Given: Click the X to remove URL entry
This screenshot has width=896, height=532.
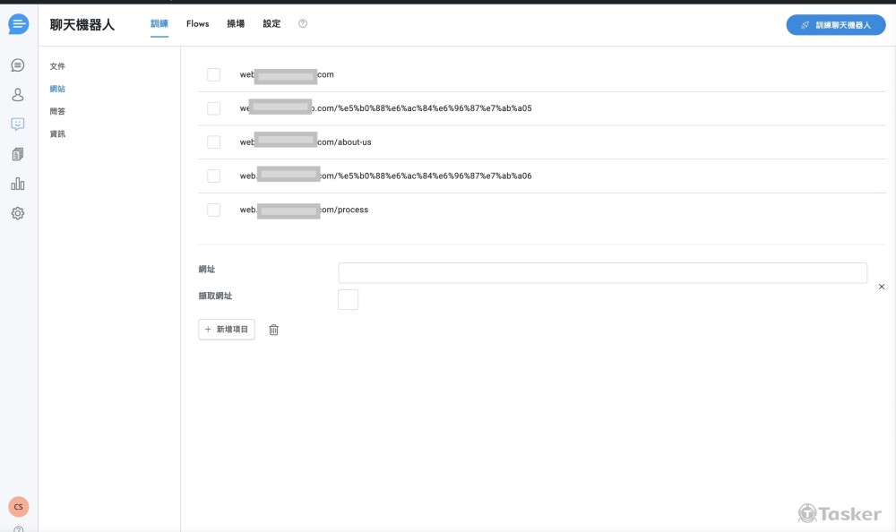Looking at the screenshot, I should [882, 287].
